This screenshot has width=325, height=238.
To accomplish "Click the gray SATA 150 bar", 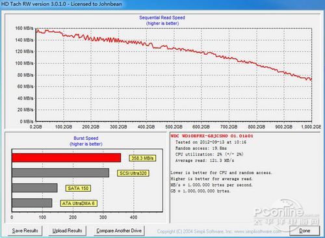I will coord(34,188).
